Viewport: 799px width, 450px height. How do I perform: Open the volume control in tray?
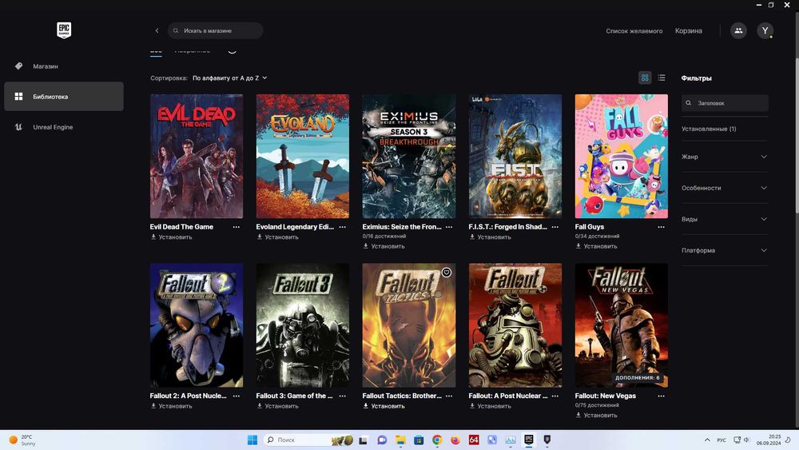[x=746, y=440]
